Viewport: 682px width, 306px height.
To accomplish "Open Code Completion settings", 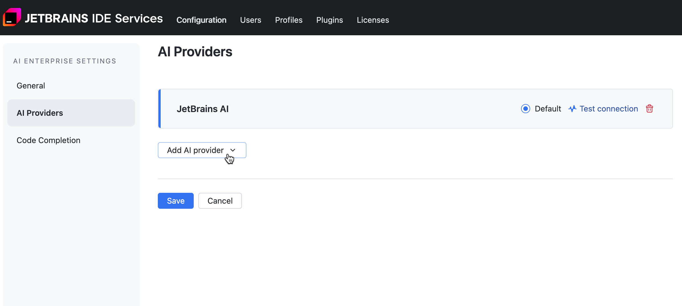I will [x=48, y=140].
